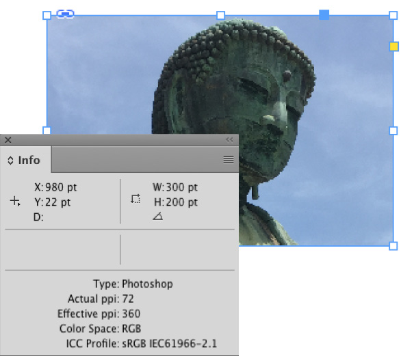
Task: Click the linked image chain badge
Action: point(65,14)
